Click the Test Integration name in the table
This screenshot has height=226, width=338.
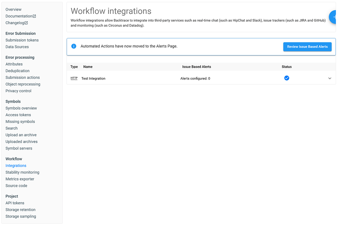[x=93, y=78]
